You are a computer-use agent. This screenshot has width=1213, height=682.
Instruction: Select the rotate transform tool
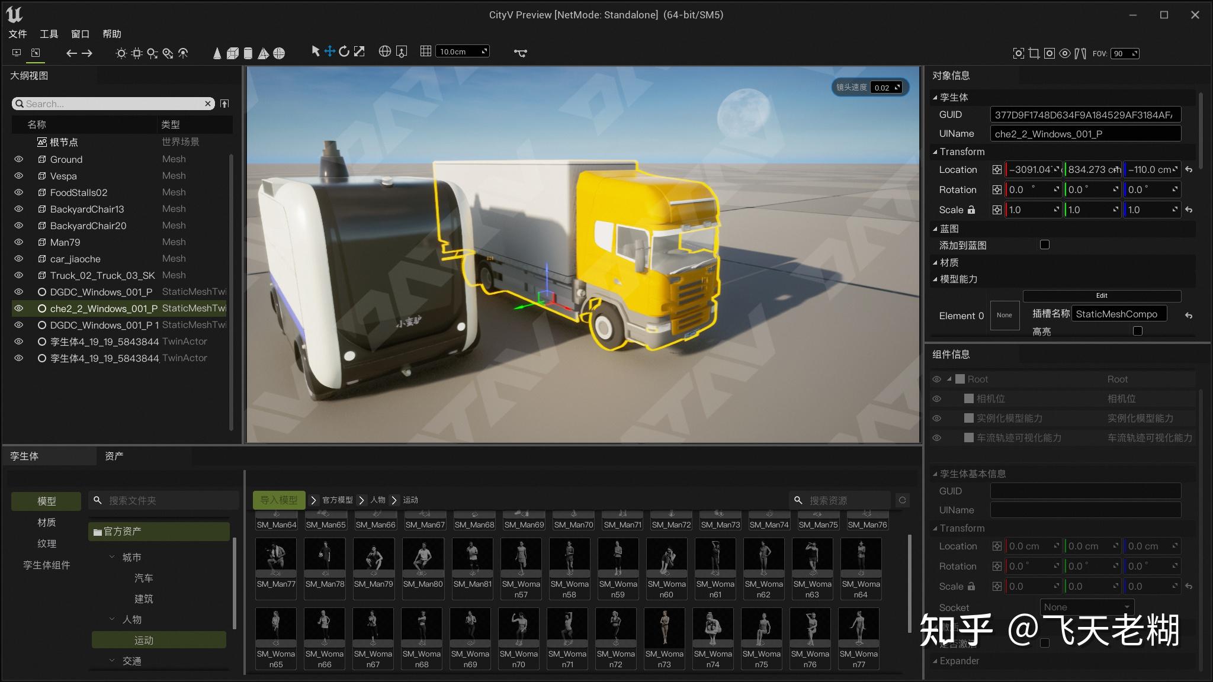click(x=344, y=52)
